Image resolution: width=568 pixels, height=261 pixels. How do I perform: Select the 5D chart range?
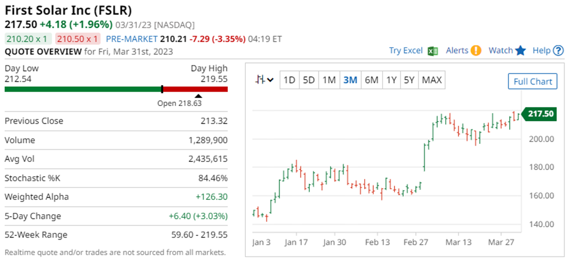[309, 80]
